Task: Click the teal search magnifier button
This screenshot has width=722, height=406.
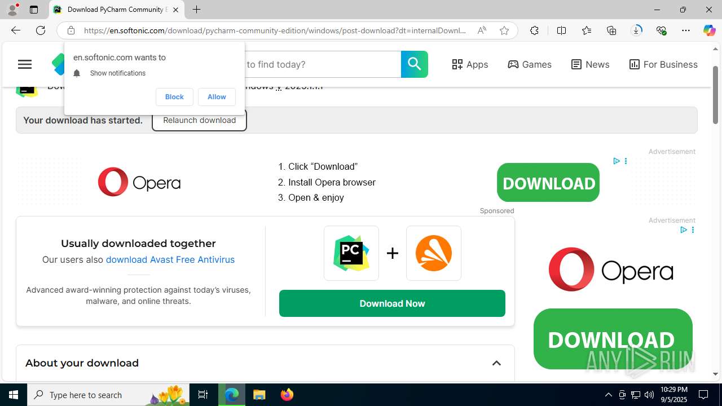Action: [415, 64]
